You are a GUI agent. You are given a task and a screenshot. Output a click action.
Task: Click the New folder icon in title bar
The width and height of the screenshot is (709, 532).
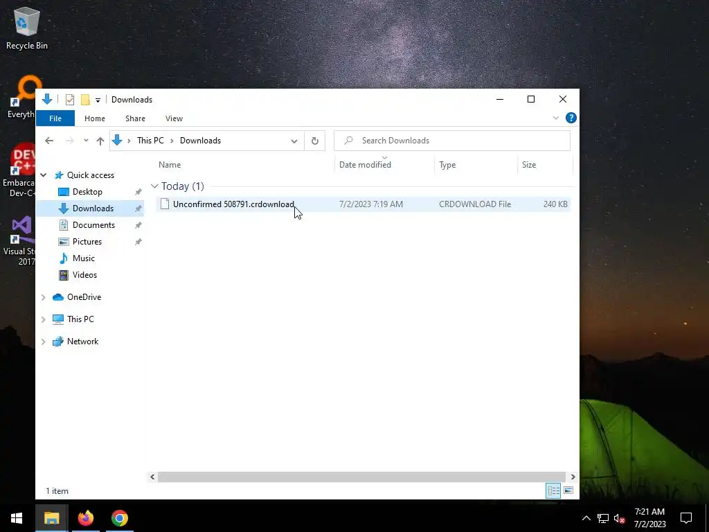85,100
